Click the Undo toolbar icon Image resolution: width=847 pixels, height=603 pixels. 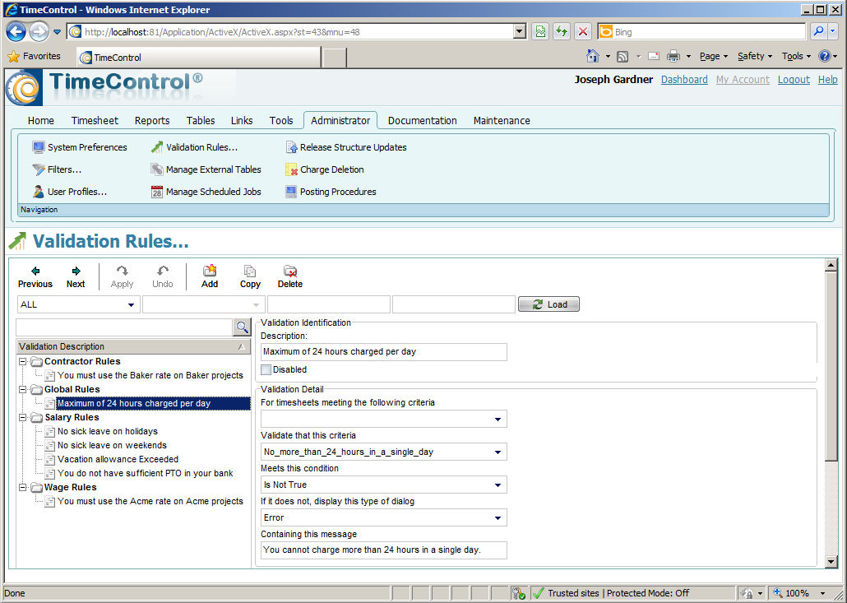(x=163, y=271)
